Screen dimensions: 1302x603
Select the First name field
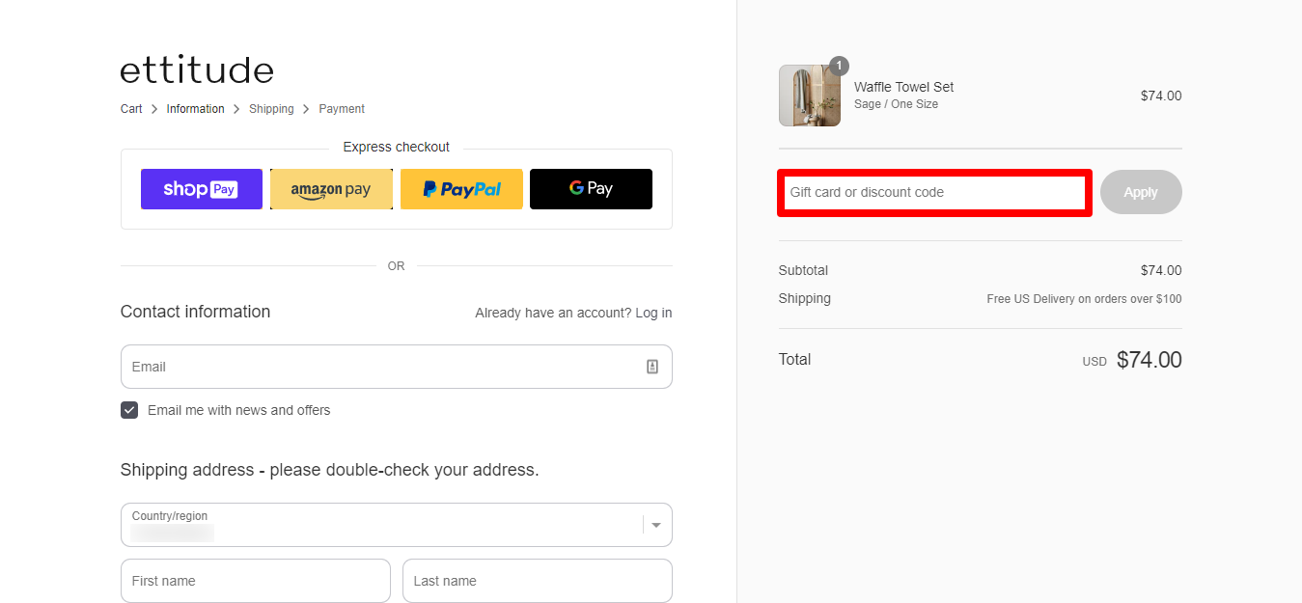point(256,581)
